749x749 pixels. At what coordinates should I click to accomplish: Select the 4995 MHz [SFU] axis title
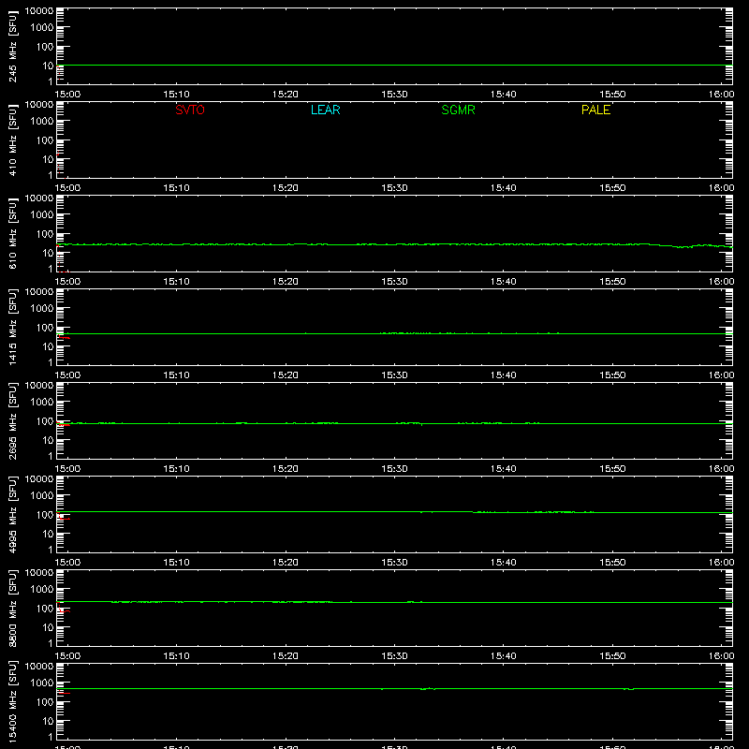click(x=12, y=514)
